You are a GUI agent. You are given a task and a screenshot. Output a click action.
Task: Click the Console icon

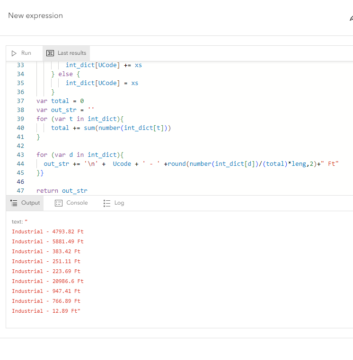tap(59, 203)
